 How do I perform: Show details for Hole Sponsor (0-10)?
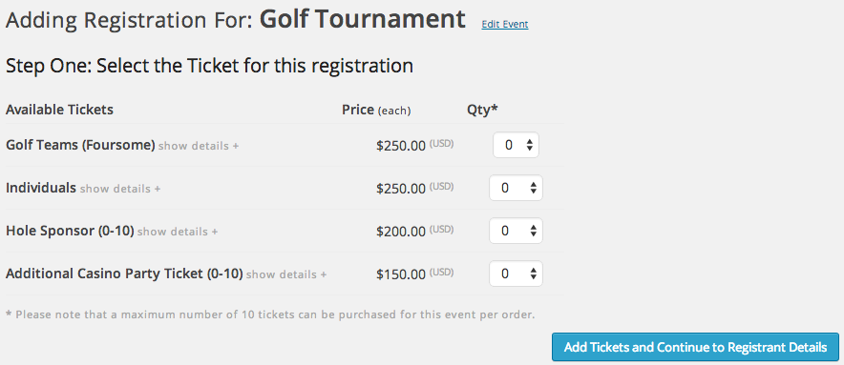click(178, 232)
